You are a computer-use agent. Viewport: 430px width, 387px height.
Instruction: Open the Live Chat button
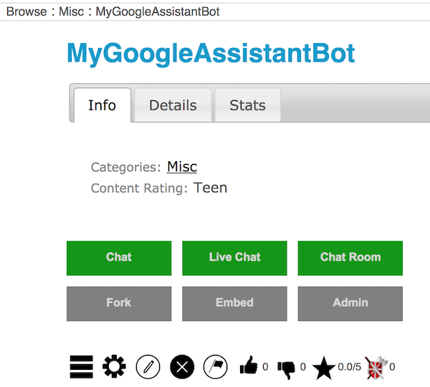235,258
